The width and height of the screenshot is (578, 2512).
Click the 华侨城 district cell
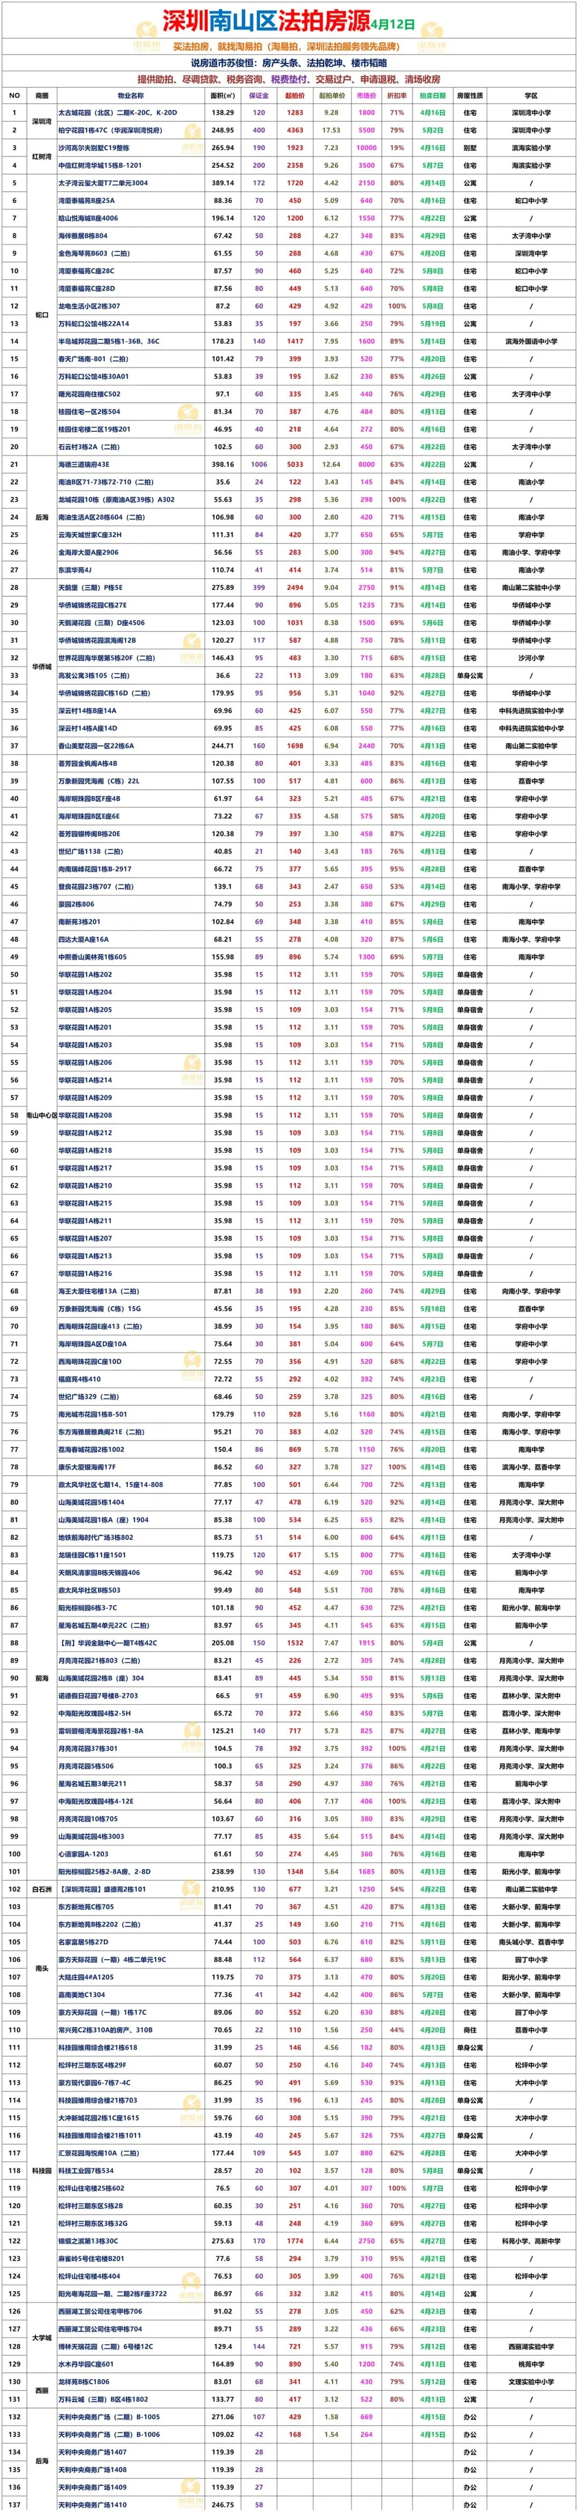[42, 666]
